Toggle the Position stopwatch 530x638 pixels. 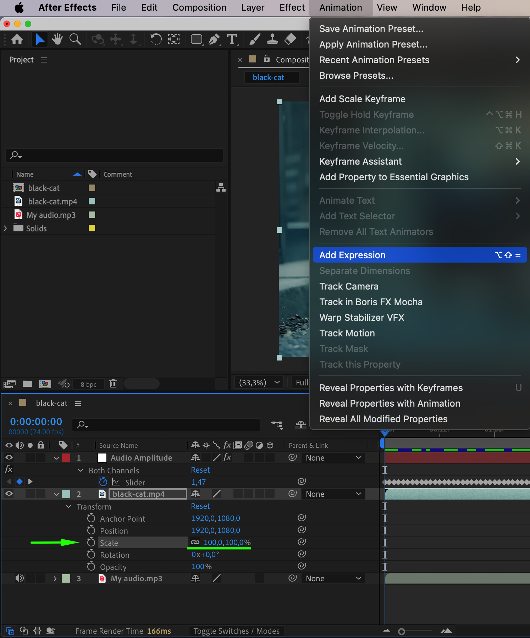point(91,530)
